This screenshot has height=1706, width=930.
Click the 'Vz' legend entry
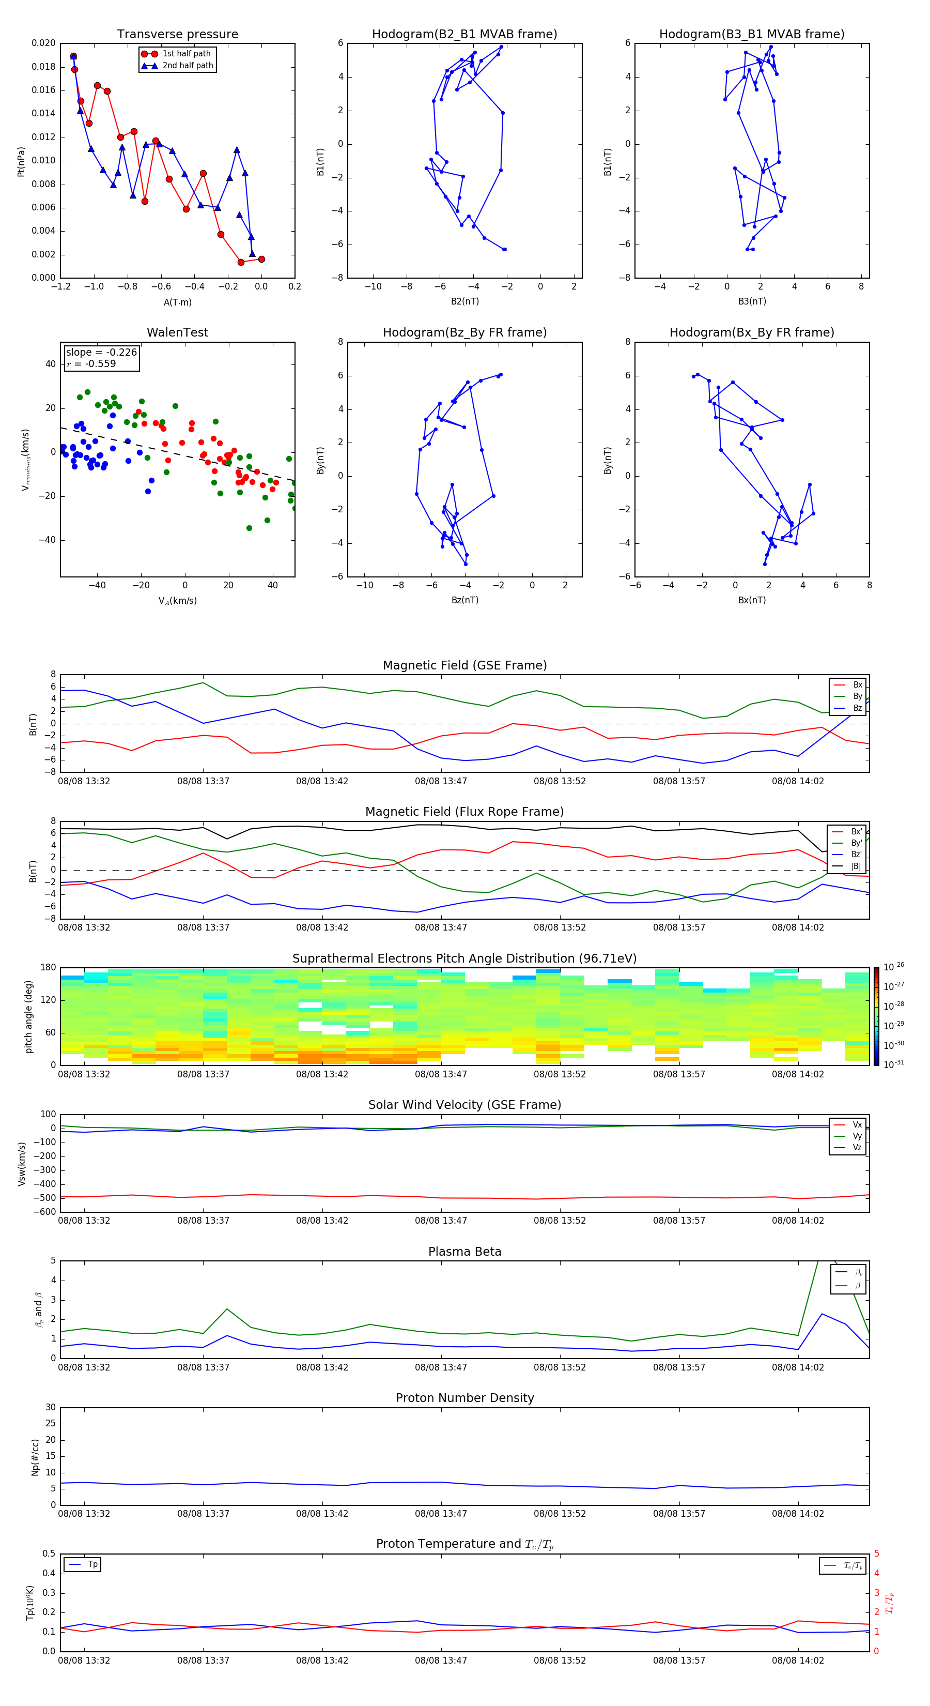pyautogui.click(x=848, y=1148)
